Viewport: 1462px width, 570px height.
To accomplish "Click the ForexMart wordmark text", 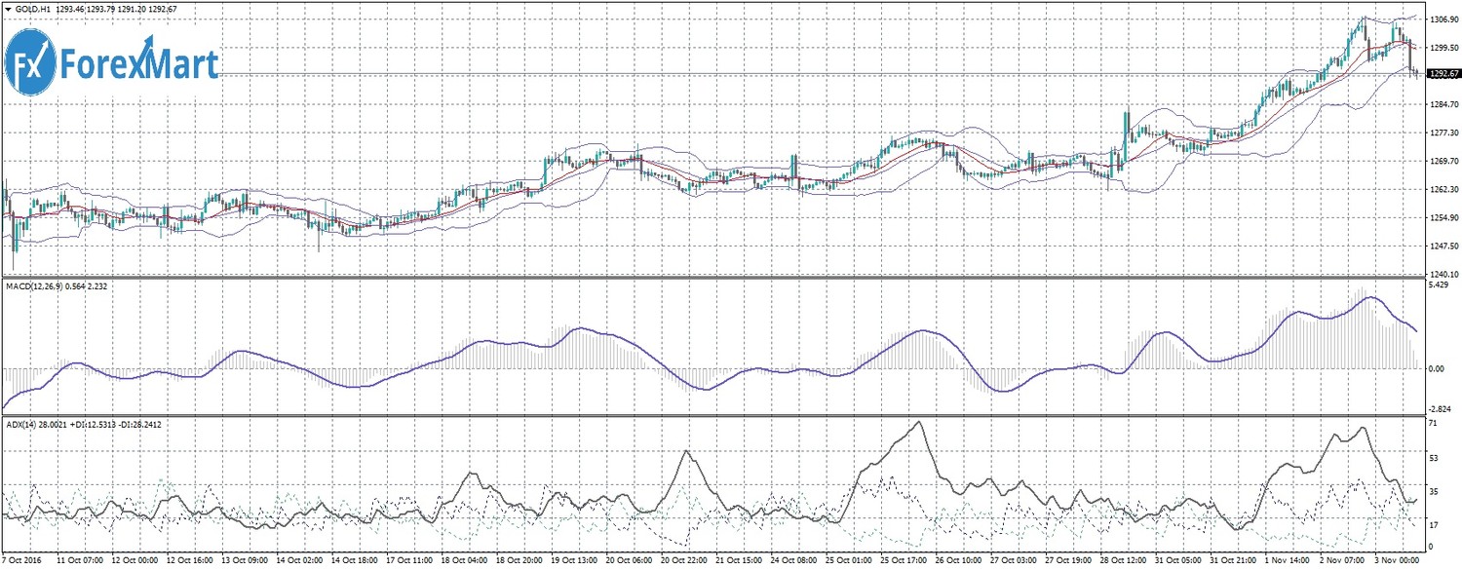I will (138, 64).
